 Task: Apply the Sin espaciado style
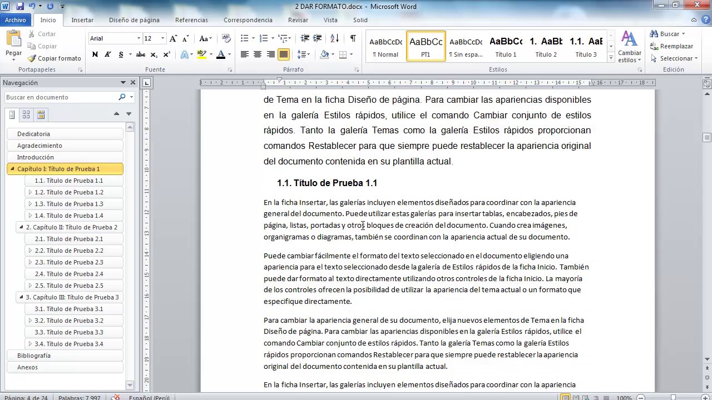(466, 47)
